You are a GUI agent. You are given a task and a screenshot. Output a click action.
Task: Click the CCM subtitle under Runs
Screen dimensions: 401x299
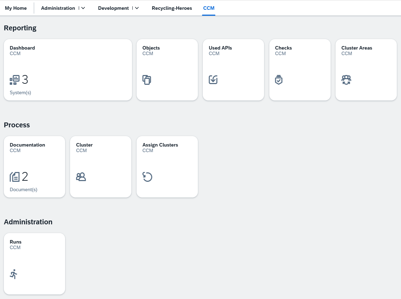coord(15,247)
